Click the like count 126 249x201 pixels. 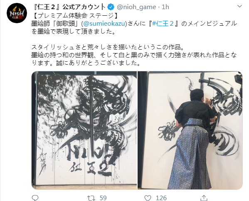pos(161,198)
